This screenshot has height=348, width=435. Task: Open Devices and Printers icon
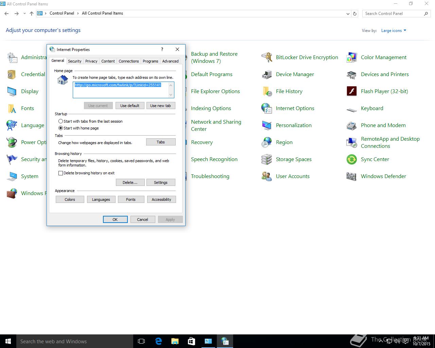coord(352,74)
